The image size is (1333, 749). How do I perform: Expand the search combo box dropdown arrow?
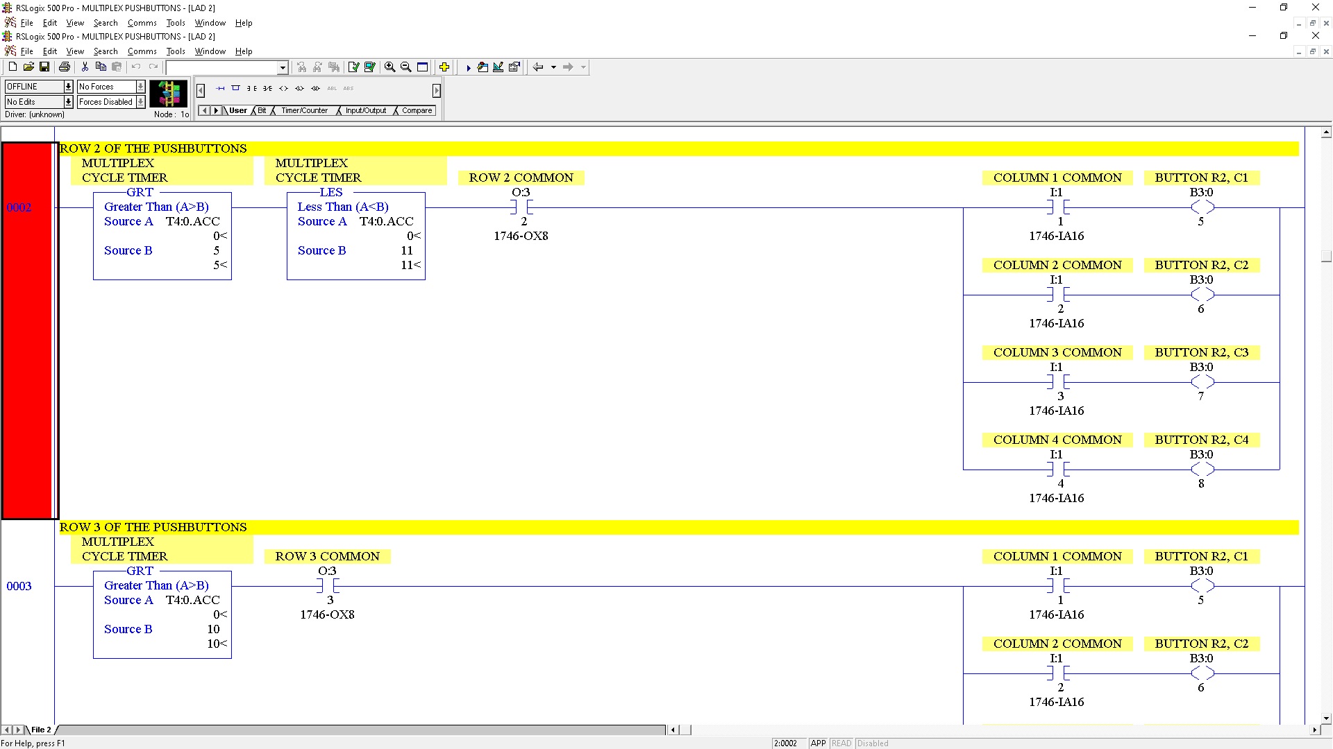point(283,67)
